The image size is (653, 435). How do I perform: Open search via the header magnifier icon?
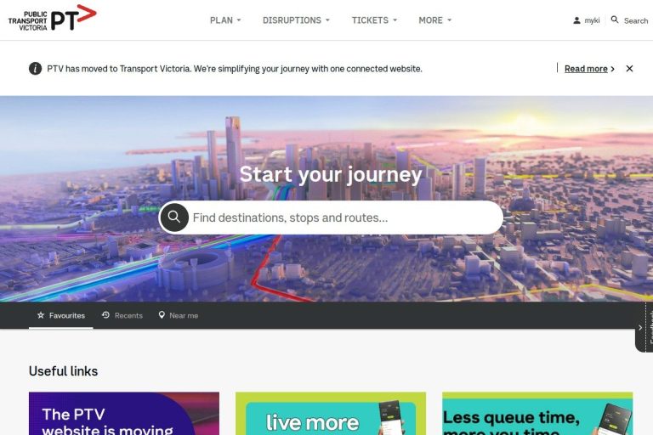(615, 20)
